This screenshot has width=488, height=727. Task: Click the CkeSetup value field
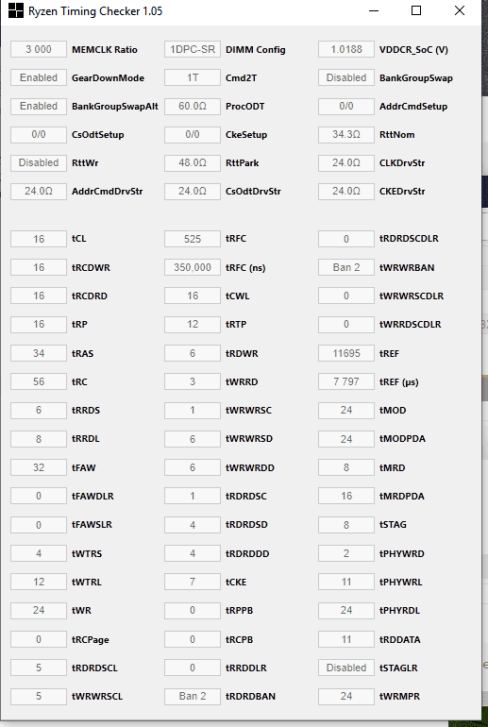193,134
